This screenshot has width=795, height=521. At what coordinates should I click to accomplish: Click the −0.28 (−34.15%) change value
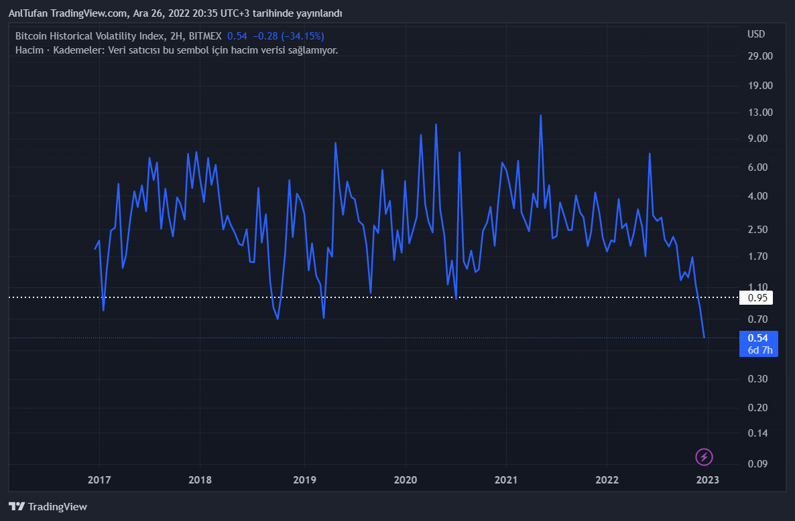tap(288, 35)
